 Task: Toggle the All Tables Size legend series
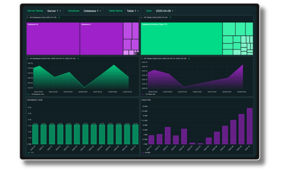coord(150,94)
